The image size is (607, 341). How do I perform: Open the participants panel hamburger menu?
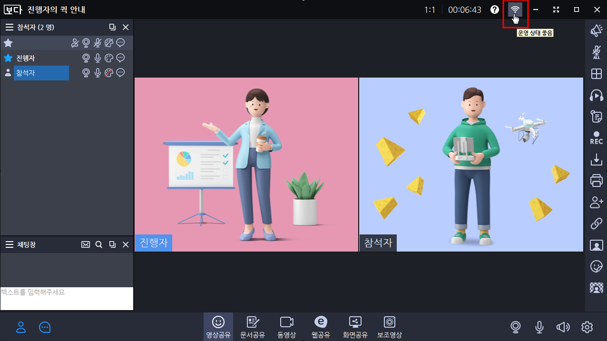(10, 27)
